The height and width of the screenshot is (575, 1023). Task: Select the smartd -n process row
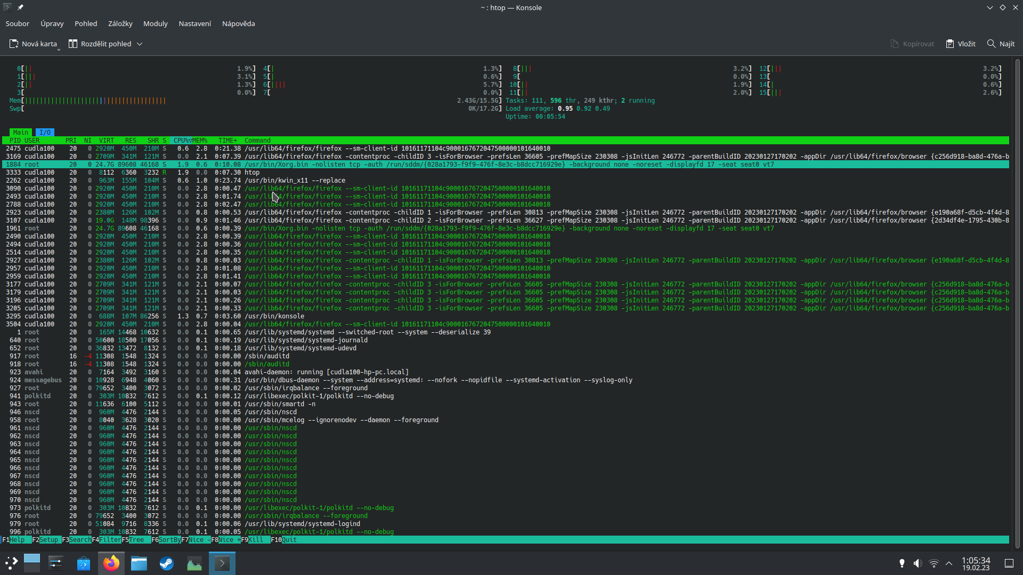tap(506, 404)
